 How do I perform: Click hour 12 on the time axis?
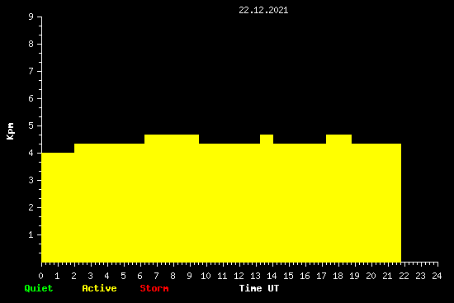tap(239, 276)
